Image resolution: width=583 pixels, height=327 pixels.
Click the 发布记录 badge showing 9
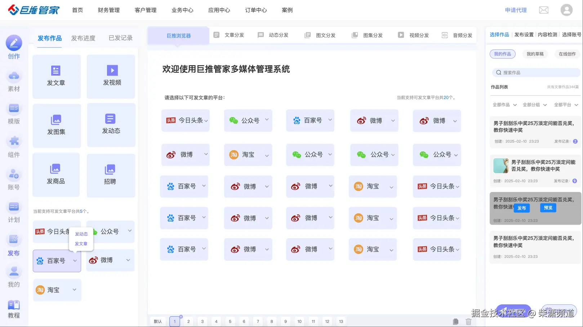(574, 181)
